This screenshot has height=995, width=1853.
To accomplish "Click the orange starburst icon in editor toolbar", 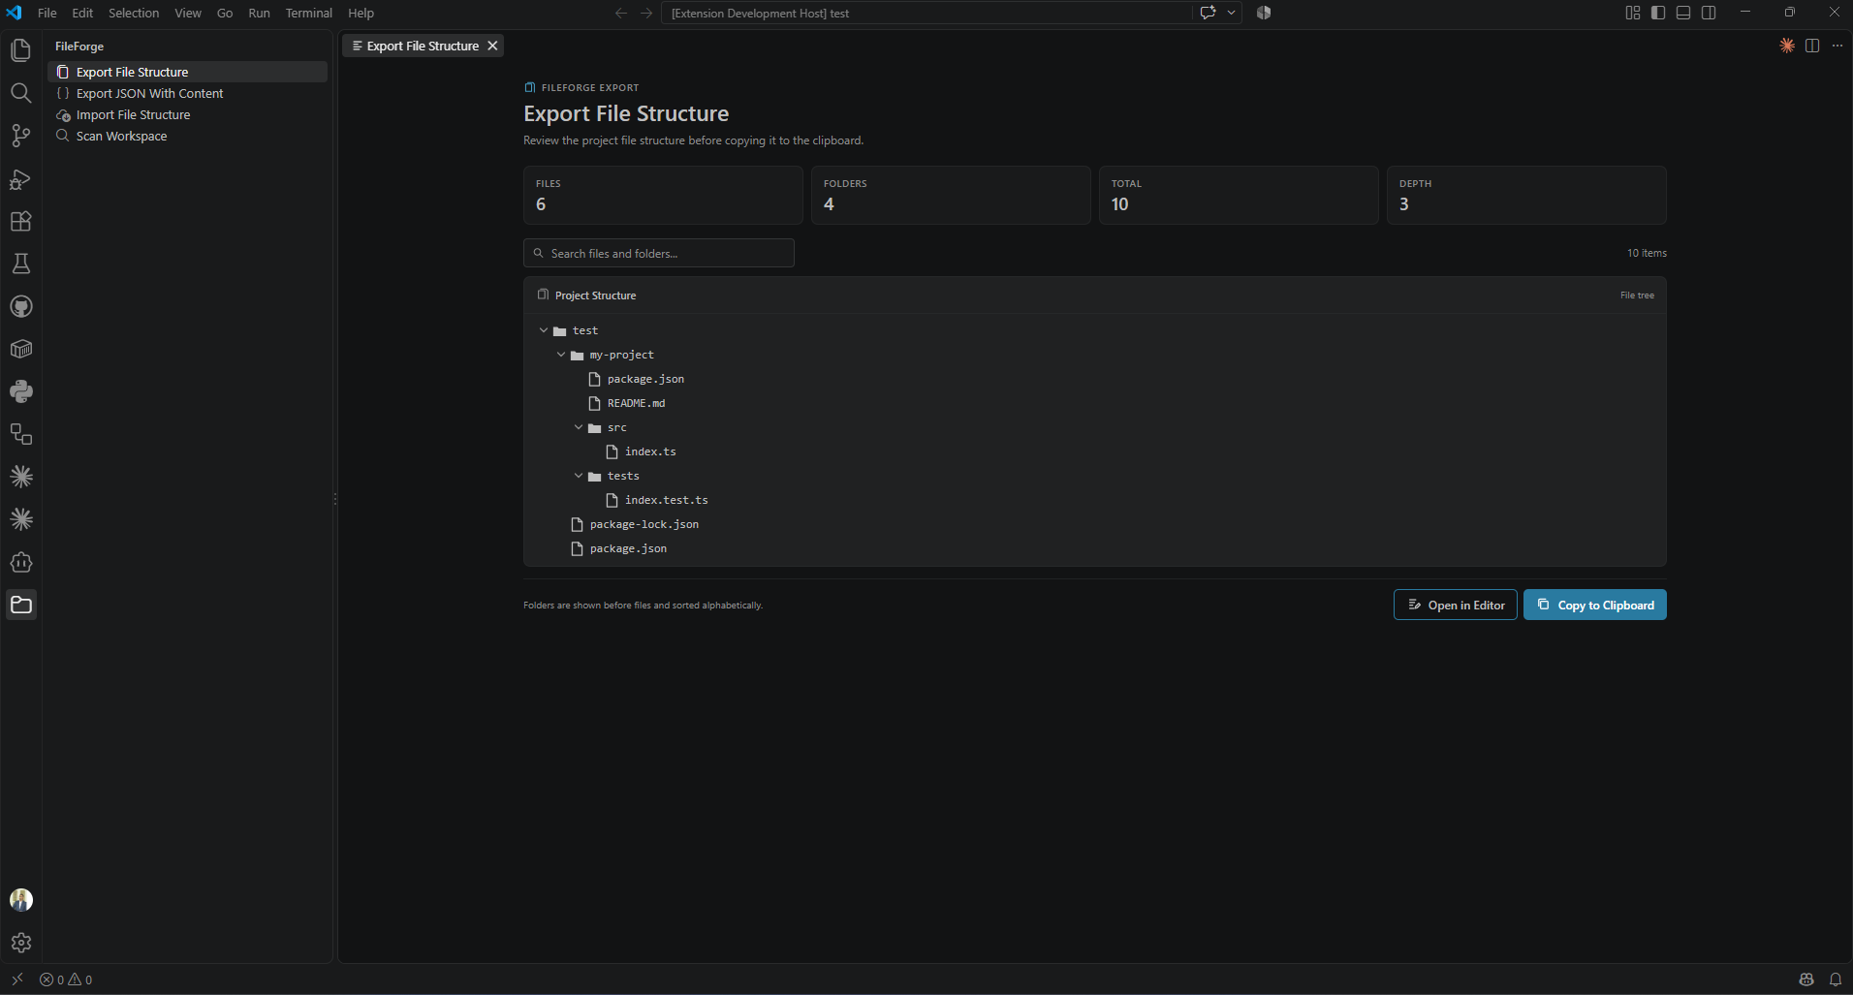I will coord(1787,46).
